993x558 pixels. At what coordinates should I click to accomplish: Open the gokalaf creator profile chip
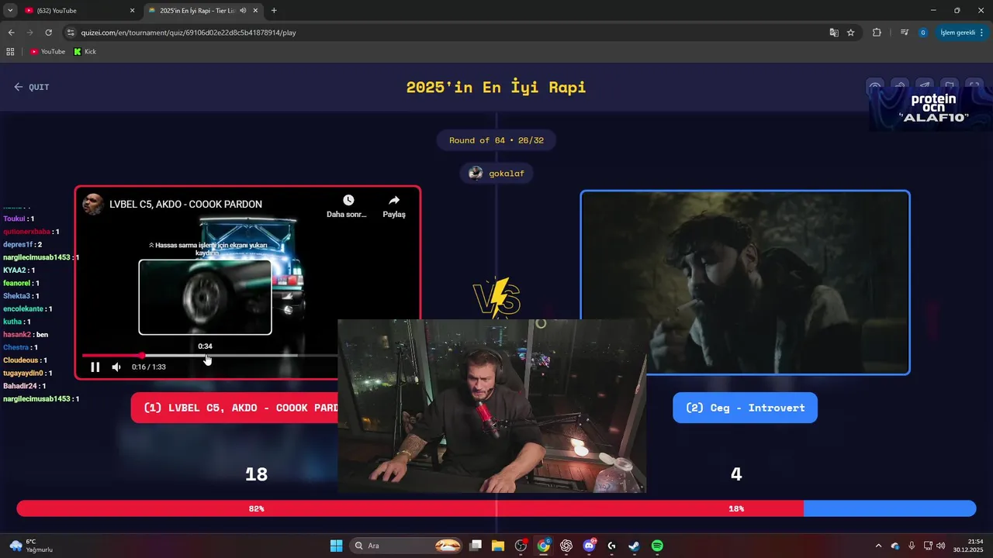496,173
